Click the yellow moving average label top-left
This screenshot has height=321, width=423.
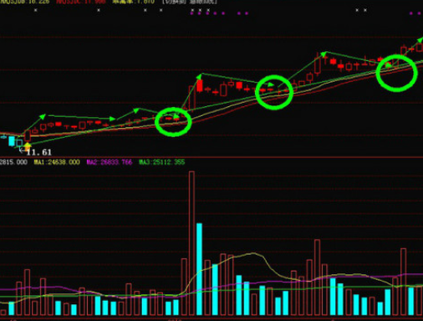coord(25,2)
